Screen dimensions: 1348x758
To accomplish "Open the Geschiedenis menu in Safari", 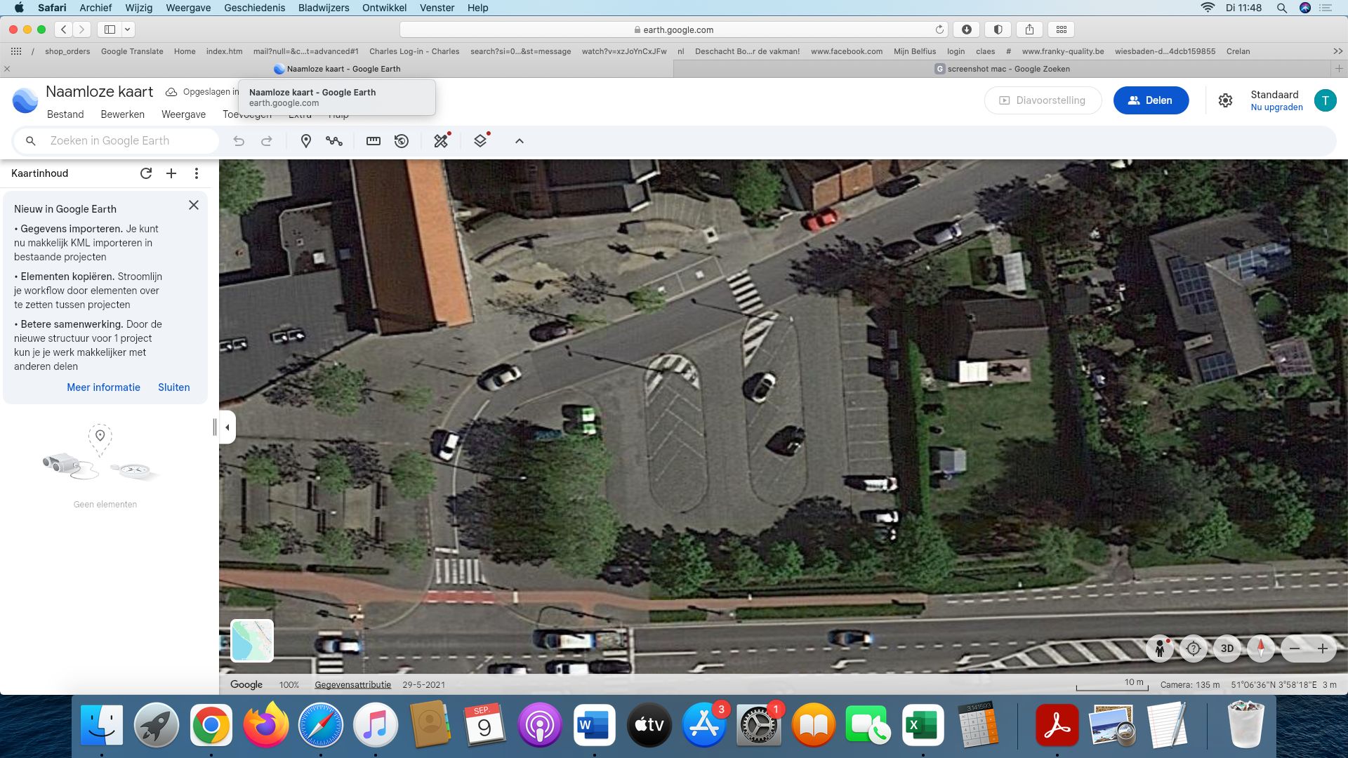I will (254, 8).
